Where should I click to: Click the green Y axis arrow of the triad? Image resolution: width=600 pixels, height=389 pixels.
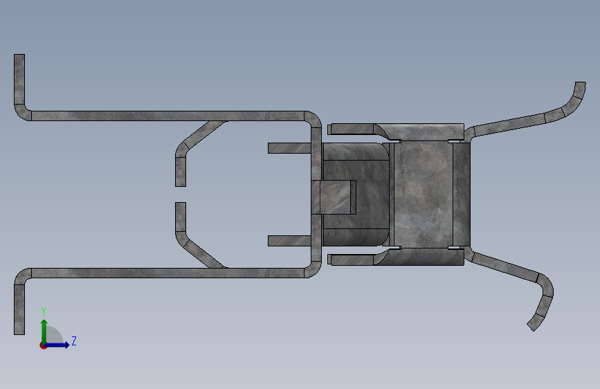coord(44,331)
